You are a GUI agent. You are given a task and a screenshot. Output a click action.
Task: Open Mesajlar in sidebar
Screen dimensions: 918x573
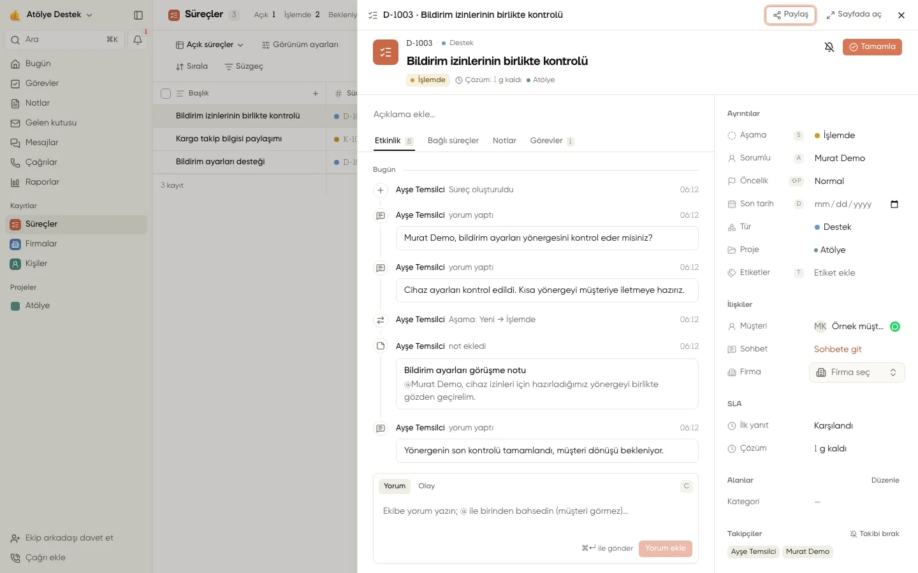[76, 143]
